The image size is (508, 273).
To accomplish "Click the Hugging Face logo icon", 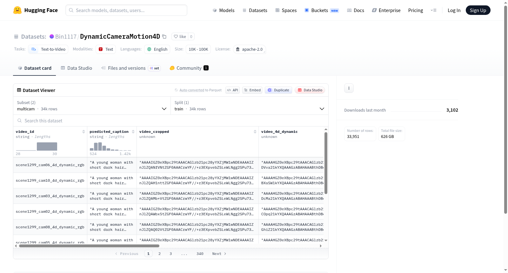I will (17, 10).
